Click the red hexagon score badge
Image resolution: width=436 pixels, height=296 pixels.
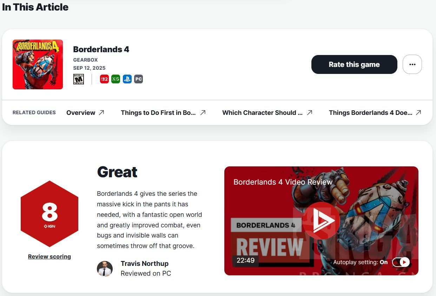click(49, 214)
